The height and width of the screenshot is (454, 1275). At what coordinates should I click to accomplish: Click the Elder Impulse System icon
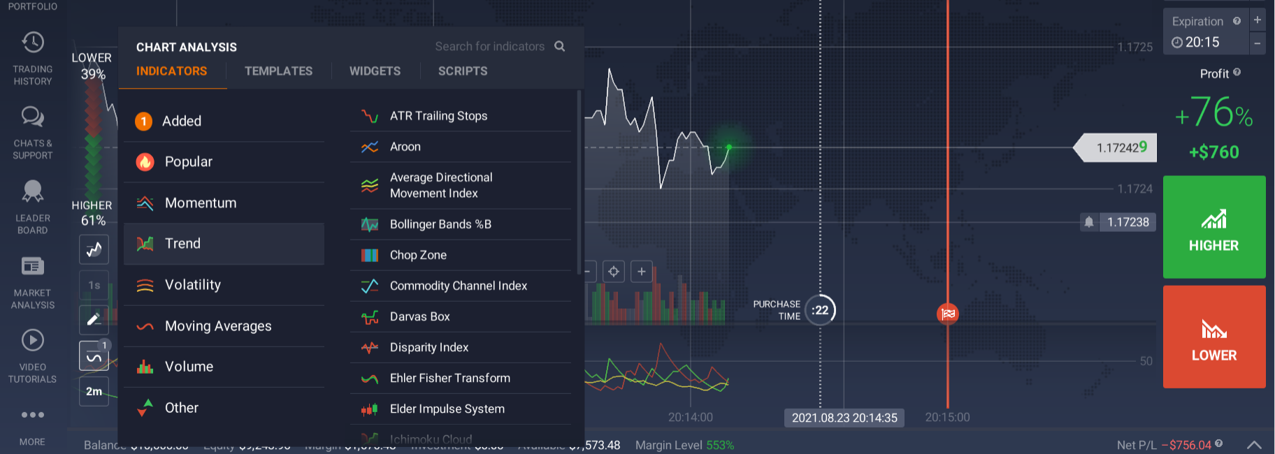pos(370,409)
